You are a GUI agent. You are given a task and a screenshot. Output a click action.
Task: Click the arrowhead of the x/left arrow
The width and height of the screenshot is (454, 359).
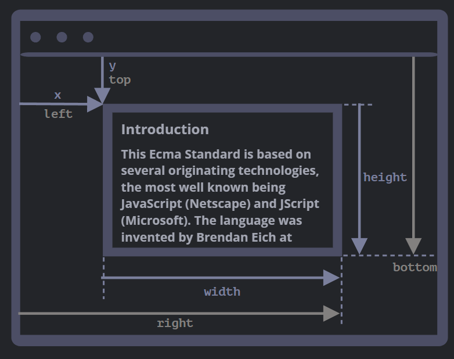coord(95,104)
